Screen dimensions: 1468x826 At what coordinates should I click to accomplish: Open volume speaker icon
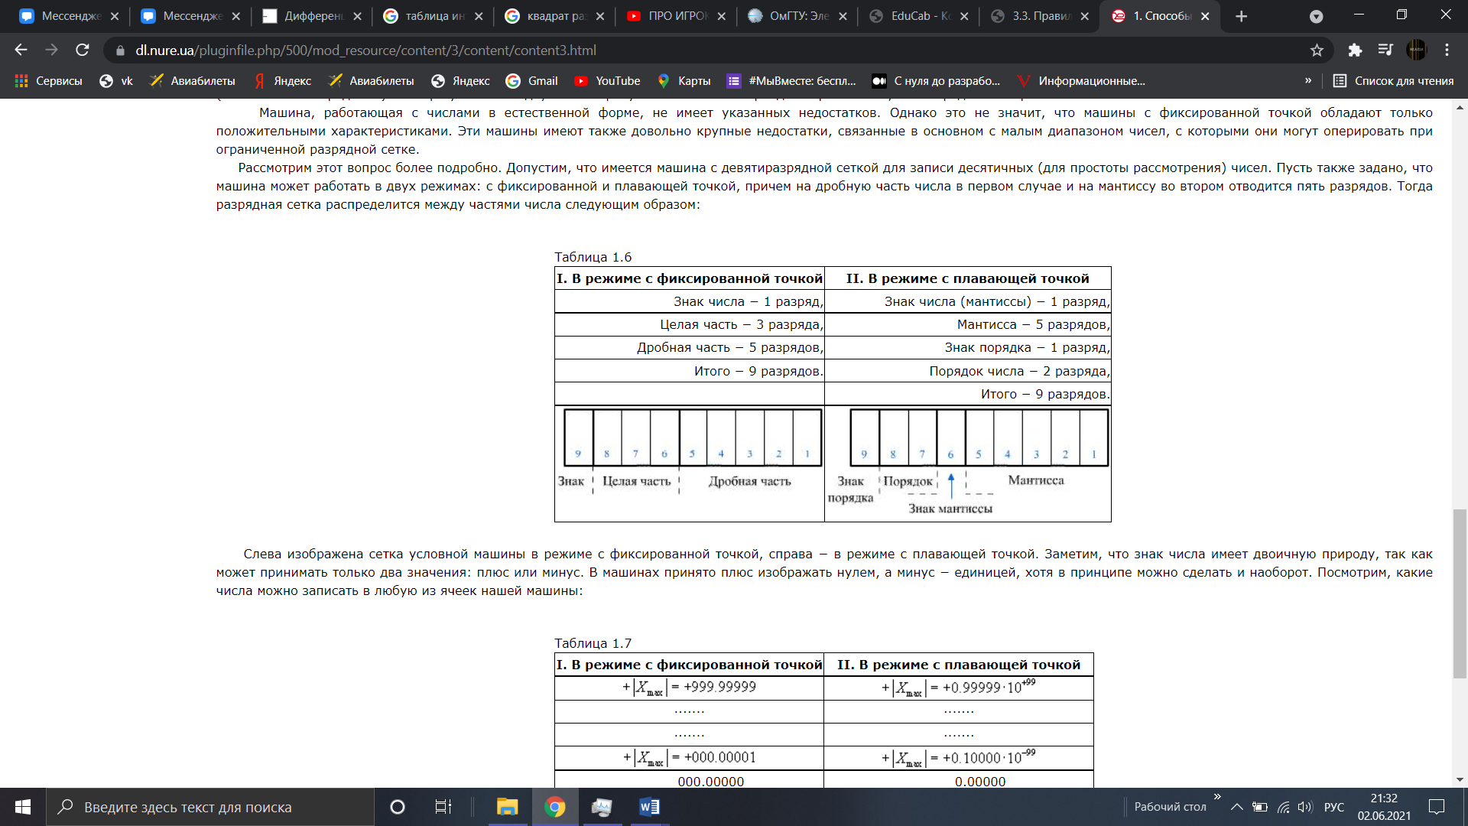click(1305, 807)
